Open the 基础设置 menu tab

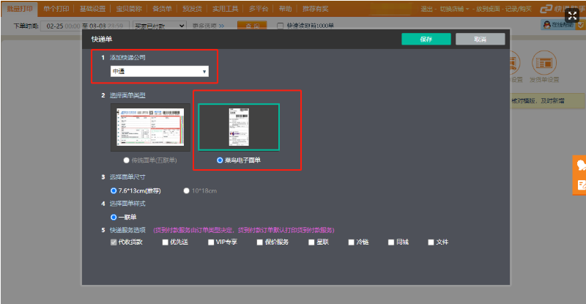(92, 9)
